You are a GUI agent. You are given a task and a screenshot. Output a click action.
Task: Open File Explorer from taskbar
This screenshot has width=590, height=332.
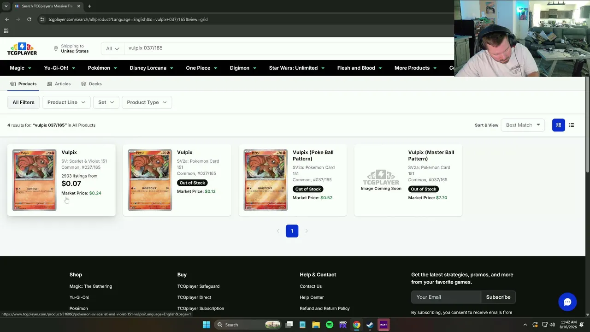pyautogui.click(x=316, y=325)
